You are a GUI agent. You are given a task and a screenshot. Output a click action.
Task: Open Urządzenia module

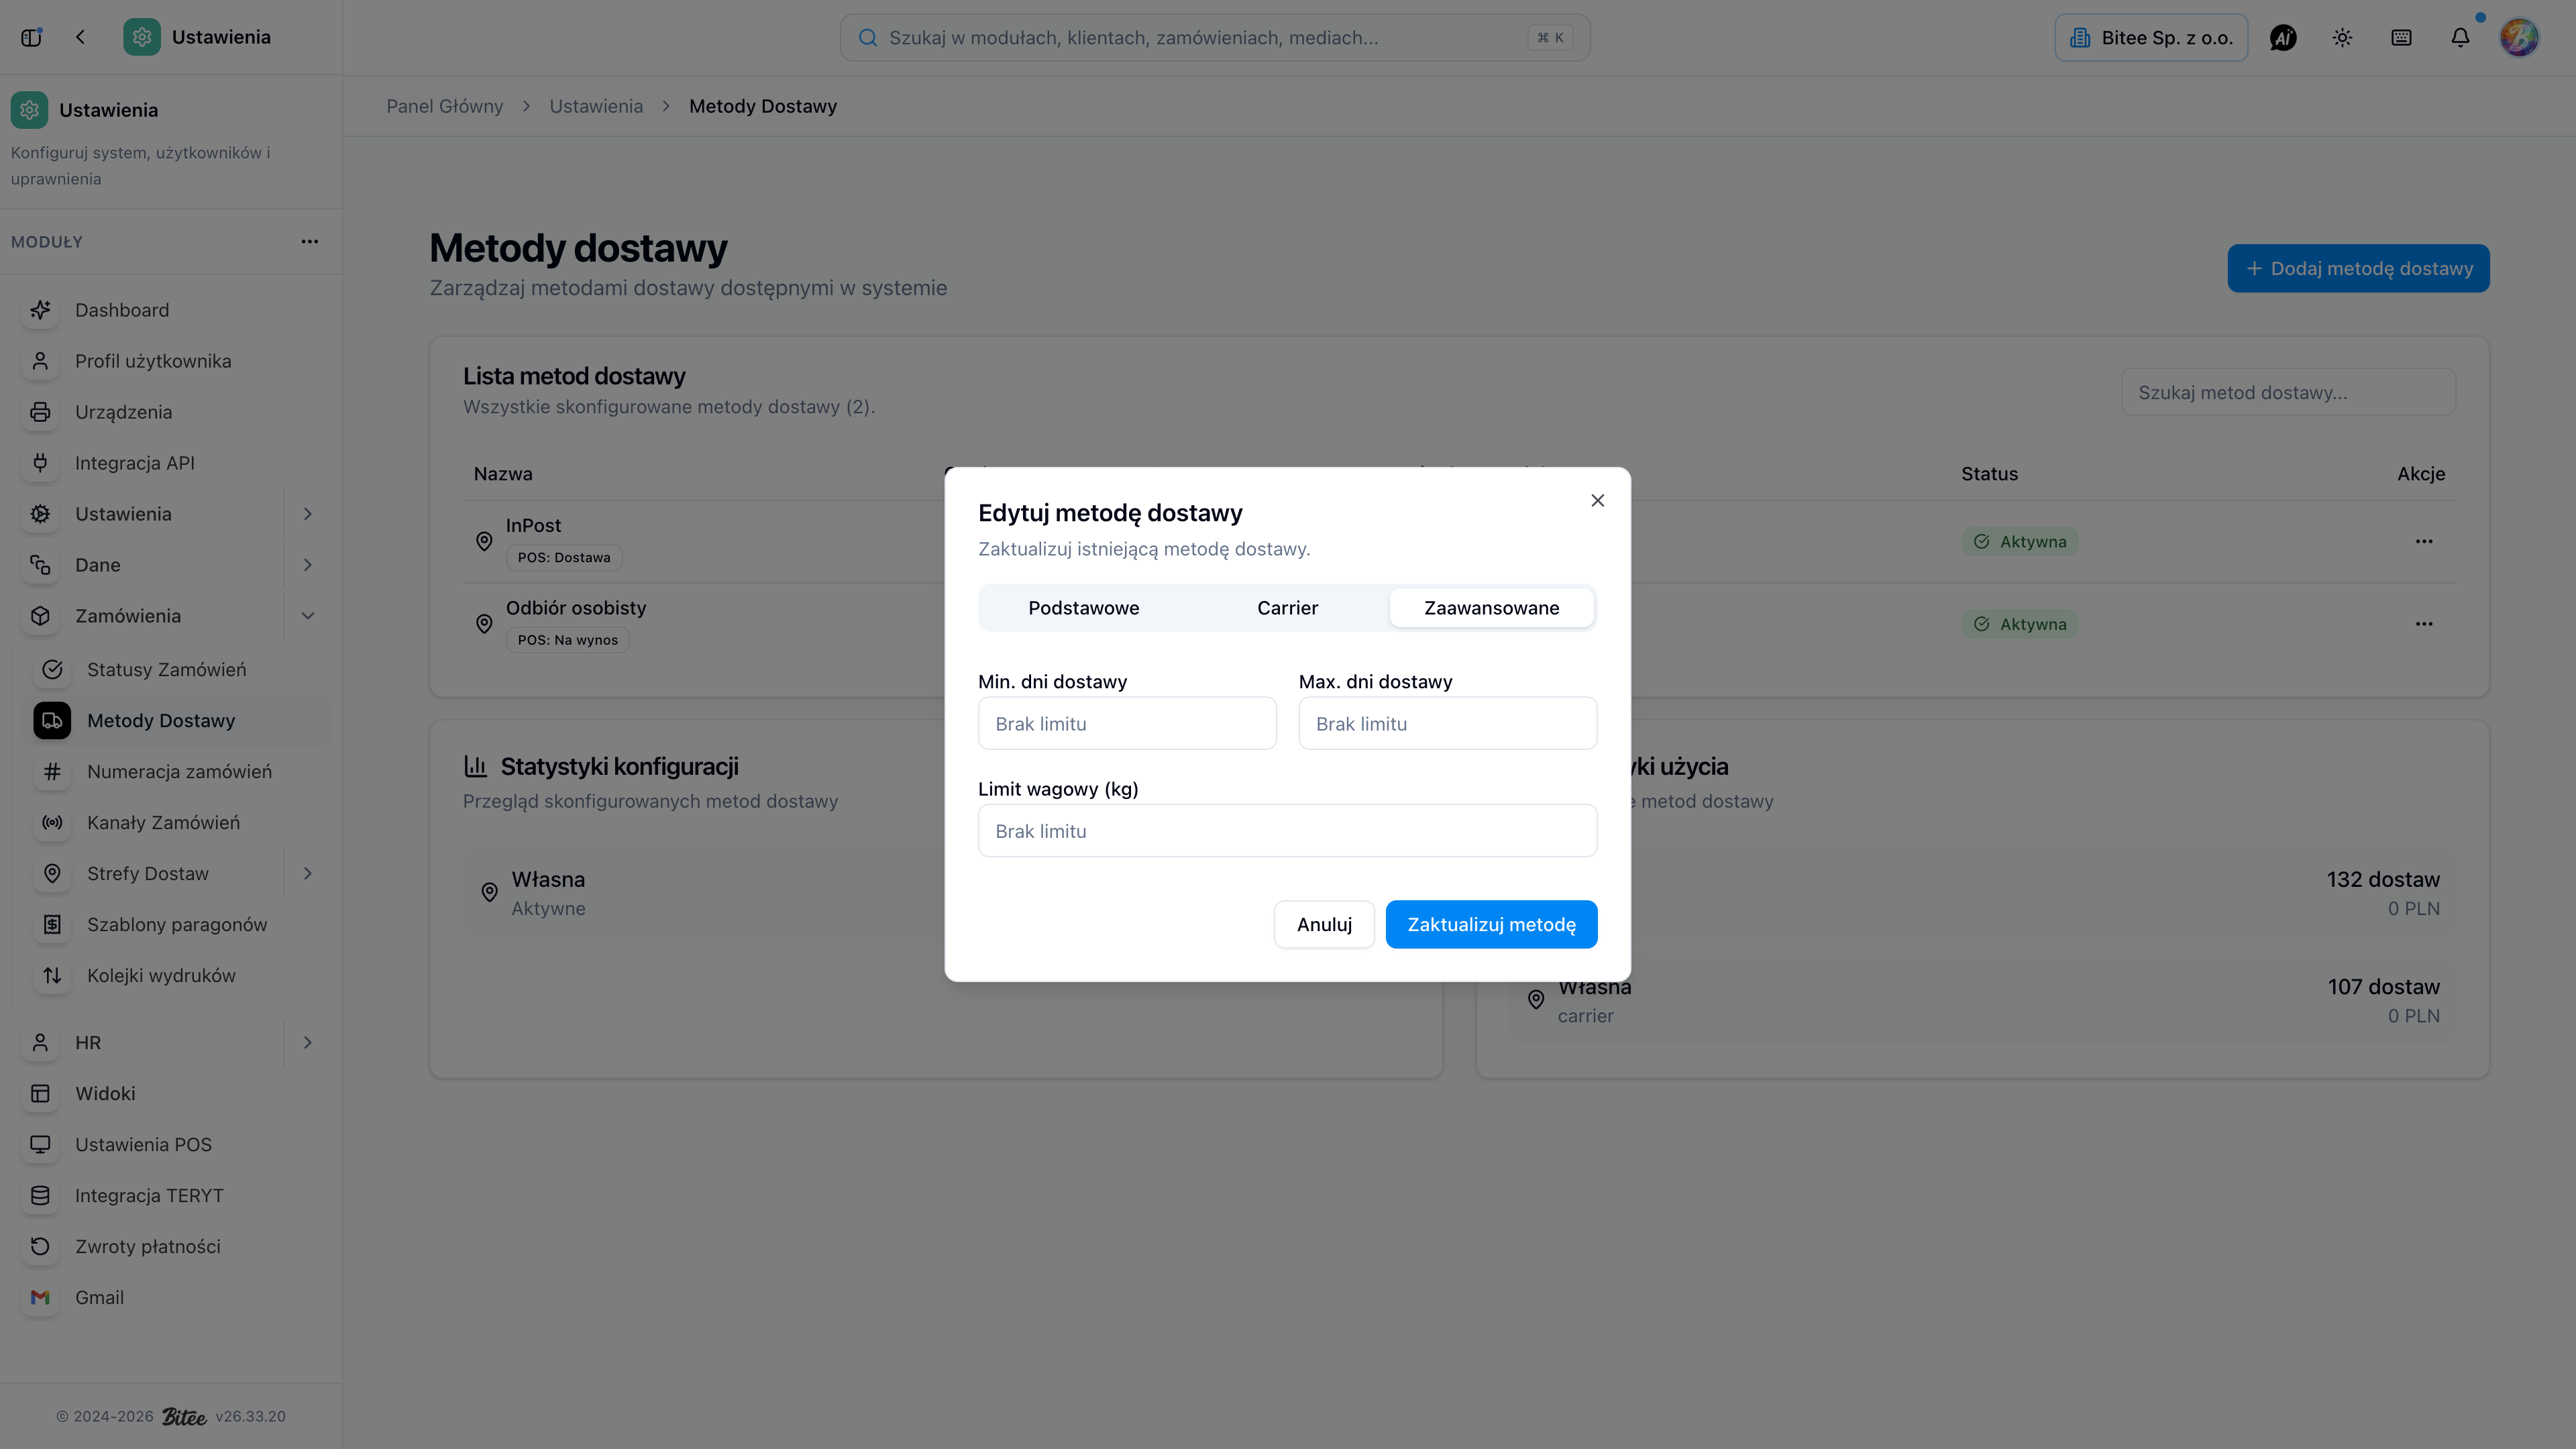point(124,412)
